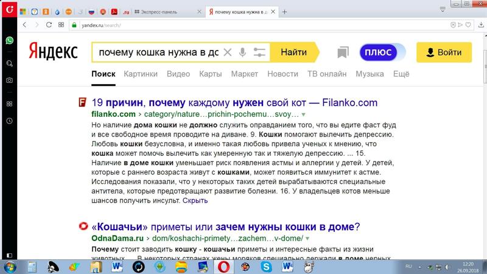
Task: Expand the Ещё services menu
Action: coord(401,74)
